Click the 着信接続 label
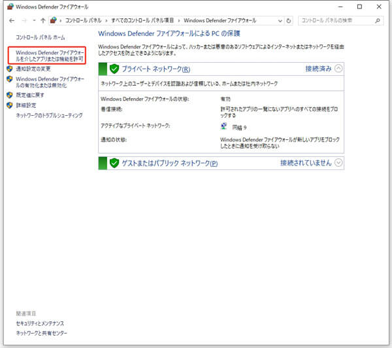This screenshot has height=348, width=392. [112, 109]
